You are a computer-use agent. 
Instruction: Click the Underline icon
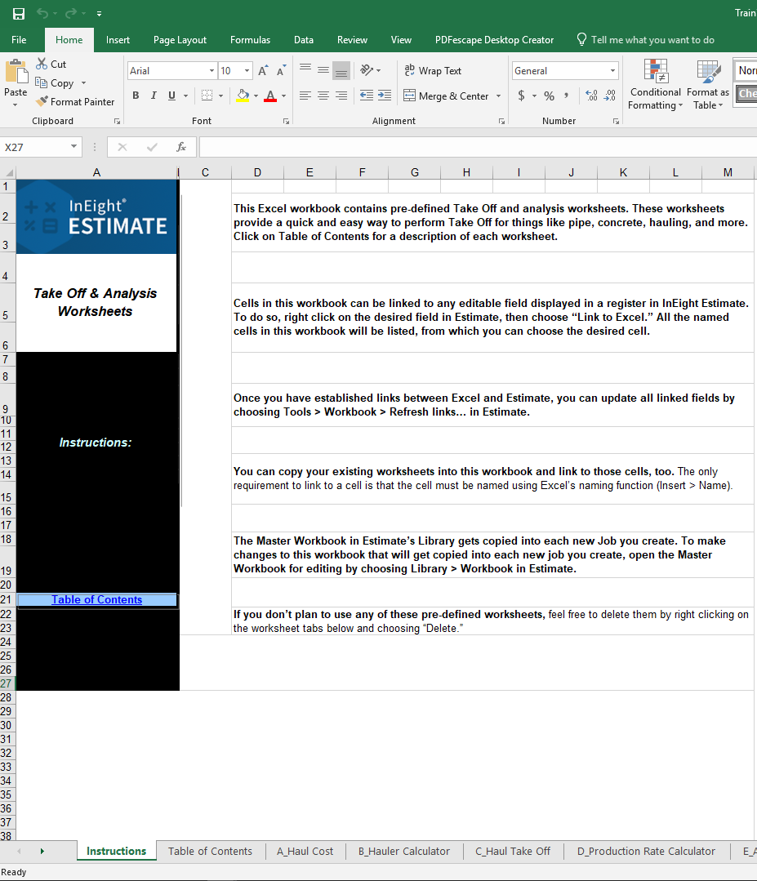[171, 96]
